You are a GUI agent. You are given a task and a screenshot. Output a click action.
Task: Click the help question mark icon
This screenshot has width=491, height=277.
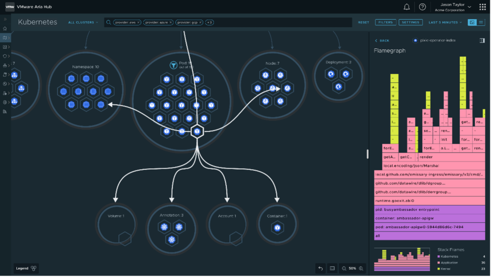(x=422, y=7)
